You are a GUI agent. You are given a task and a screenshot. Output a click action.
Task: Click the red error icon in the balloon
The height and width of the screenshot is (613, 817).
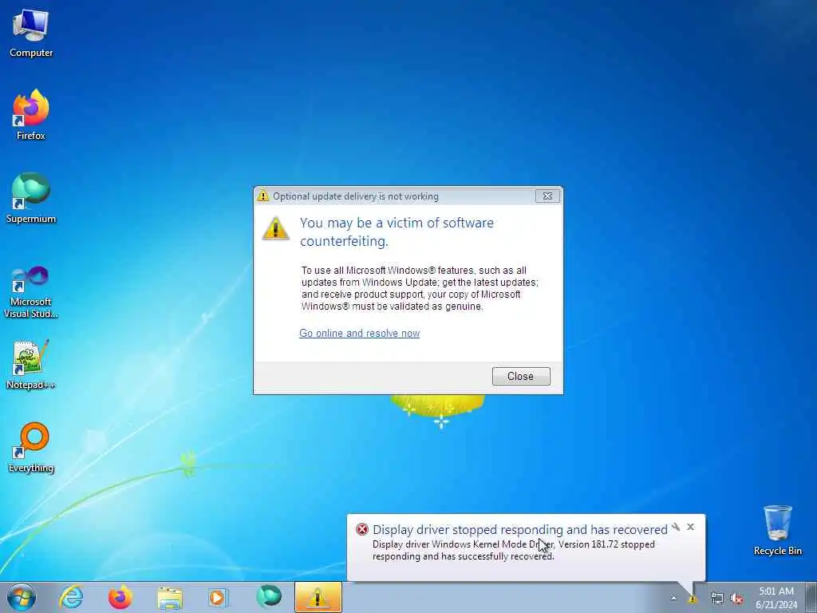(361, 530)
